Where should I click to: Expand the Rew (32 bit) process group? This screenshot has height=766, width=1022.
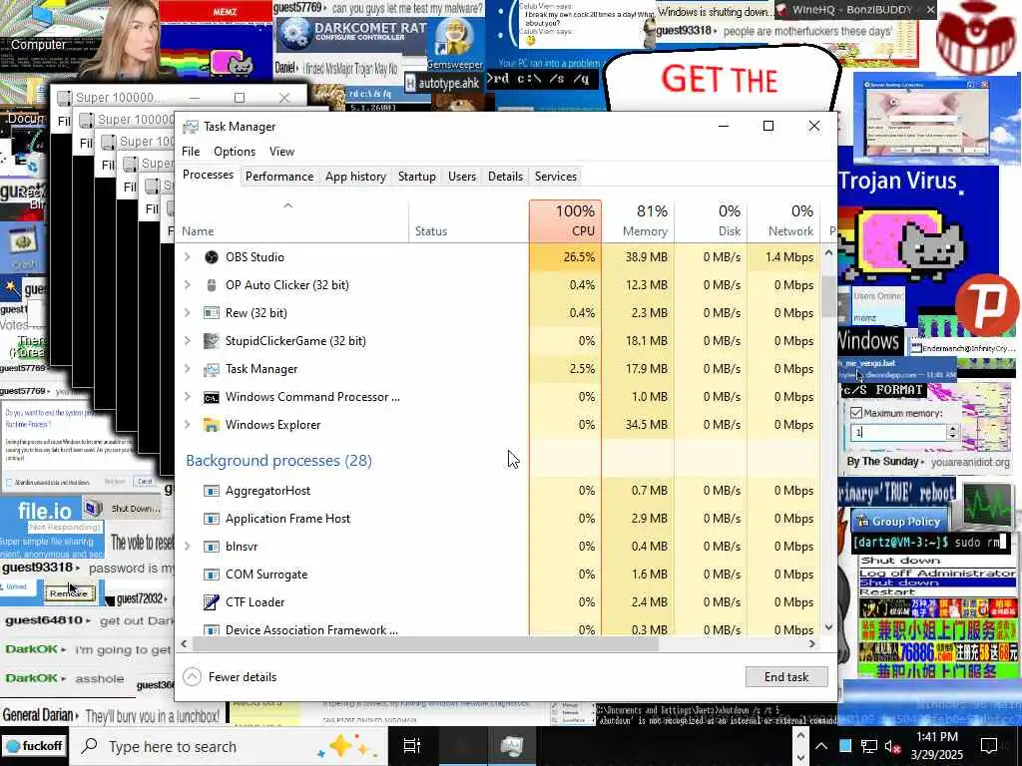pos(188,313)
